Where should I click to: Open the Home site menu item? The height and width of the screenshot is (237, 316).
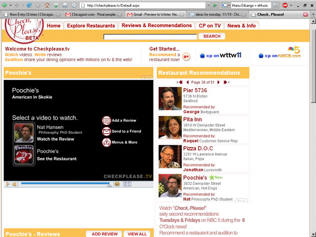click(x=54, y=26)
